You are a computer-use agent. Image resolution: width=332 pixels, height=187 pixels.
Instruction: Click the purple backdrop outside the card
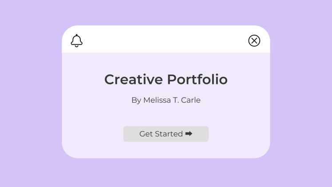[31, 93]
